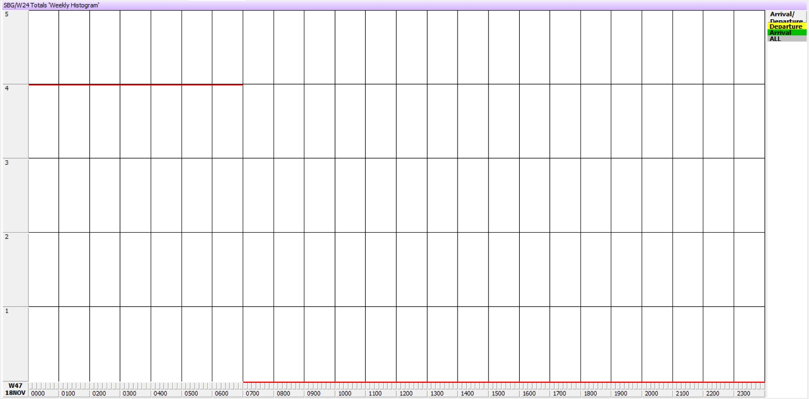Screen dimensions: 809x399
Task: Click the y-axis value 2 label
Action: (x=7, y=237)
